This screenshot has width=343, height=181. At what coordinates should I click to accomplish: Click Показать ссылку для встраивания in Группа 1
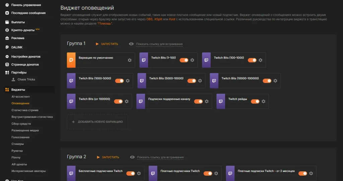click(159, 44)
